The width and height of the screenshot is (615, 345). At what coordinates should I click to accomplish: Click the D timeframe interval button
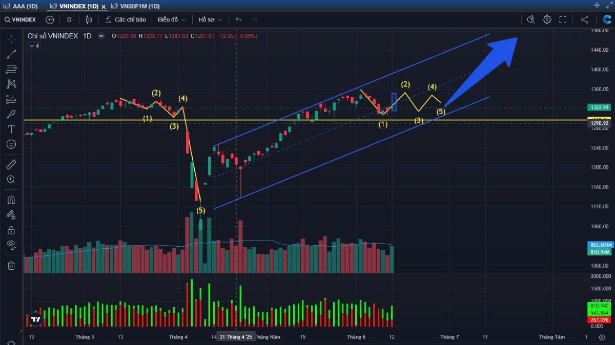point(69,19)
